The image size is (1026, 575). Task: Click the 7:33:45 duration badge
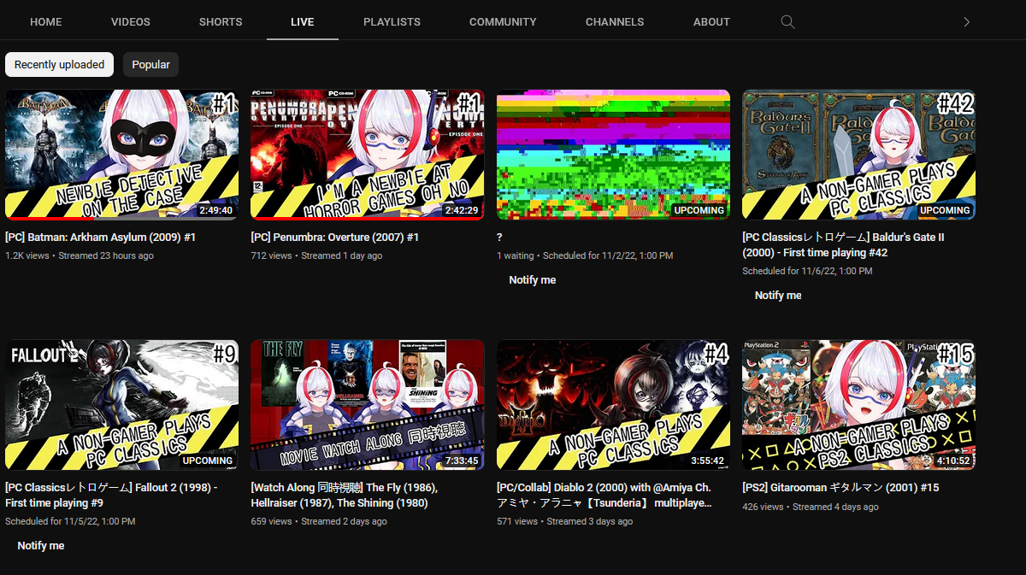(x=461, y=461)
